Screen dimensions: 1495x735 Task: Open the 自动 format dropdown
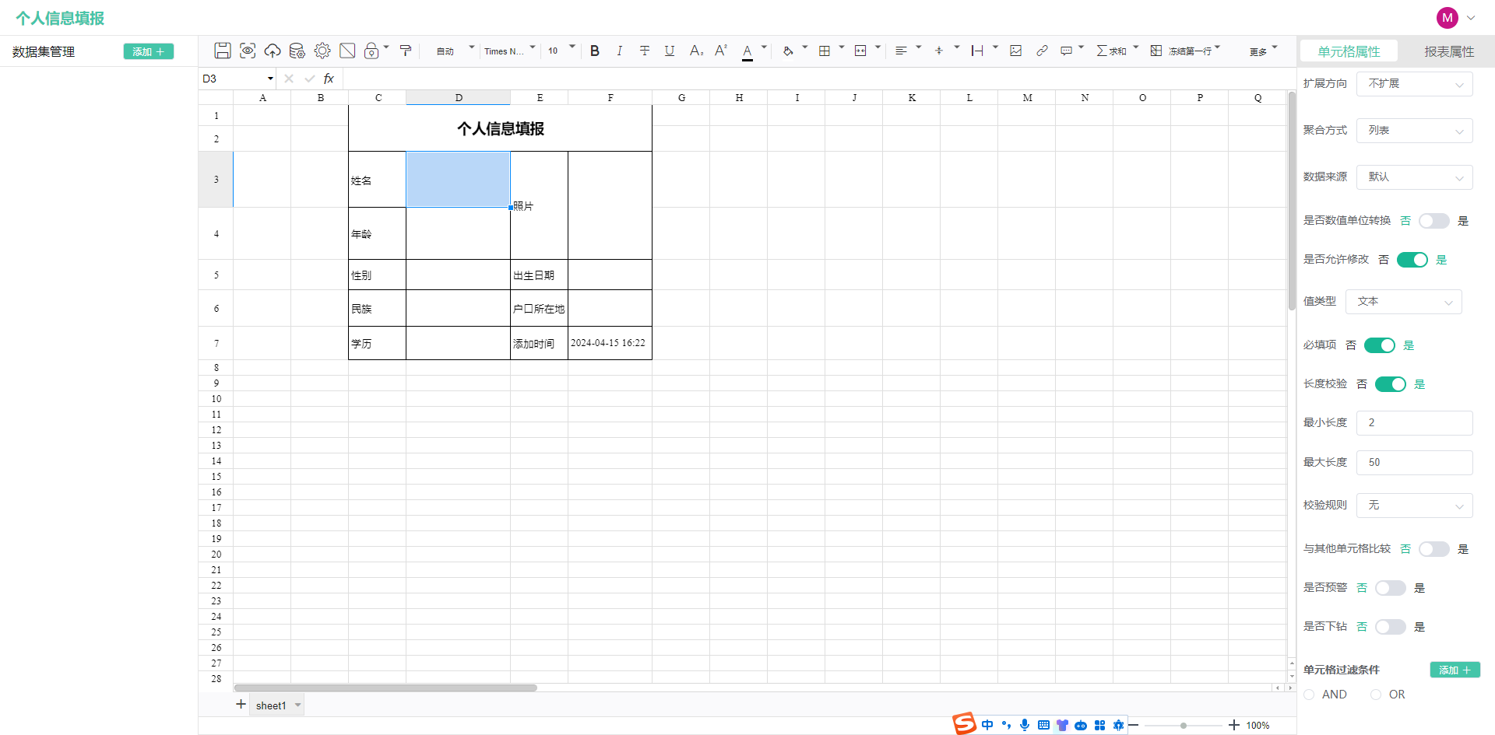[455, 51]
